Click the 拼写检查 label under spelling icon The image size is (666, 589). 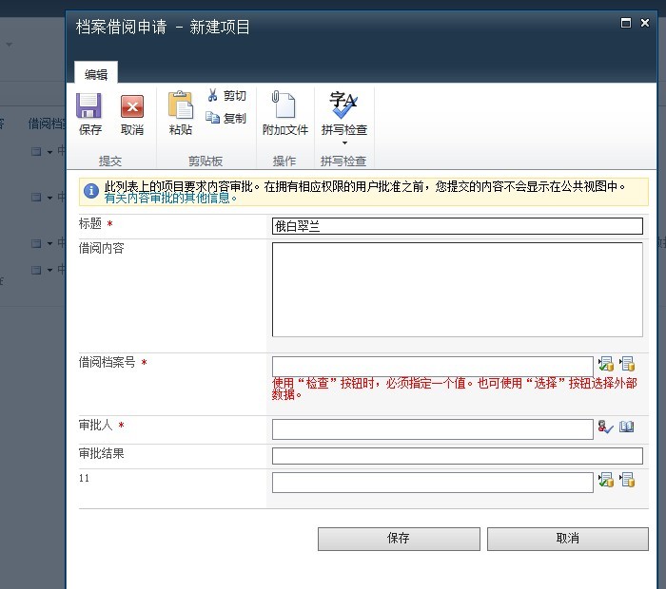(344, 129)
